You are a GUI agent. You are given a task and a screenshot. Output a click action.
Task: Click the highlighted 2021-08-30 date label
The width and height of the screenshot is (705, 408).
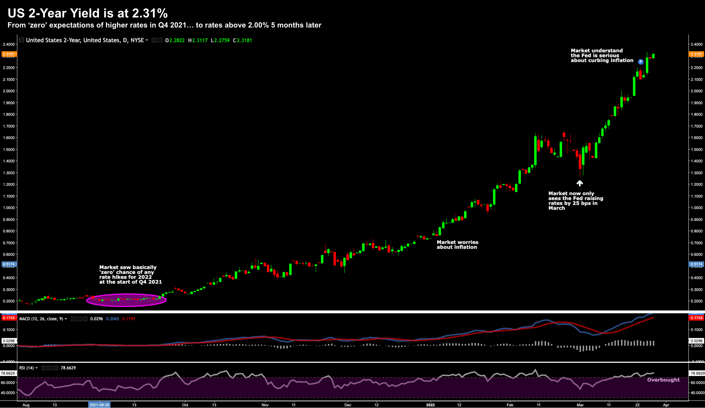coord(99,405)
